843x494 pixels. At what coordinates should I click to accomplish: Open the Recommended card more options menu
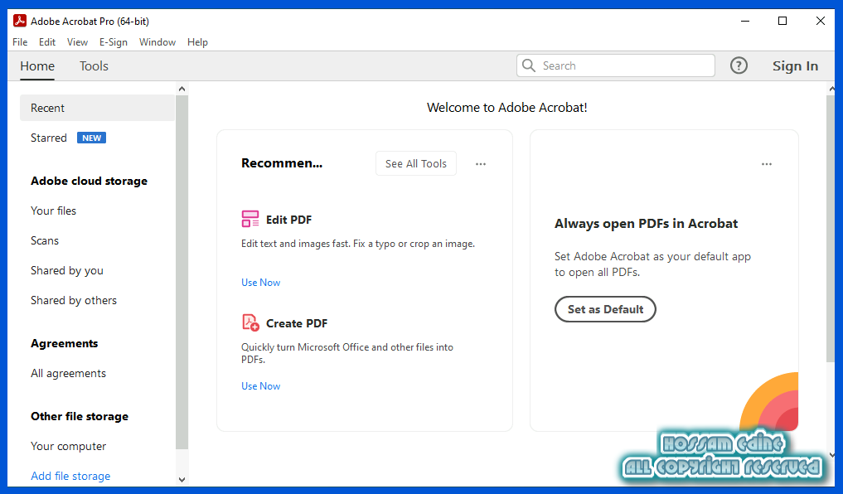[x=481, y=164]
